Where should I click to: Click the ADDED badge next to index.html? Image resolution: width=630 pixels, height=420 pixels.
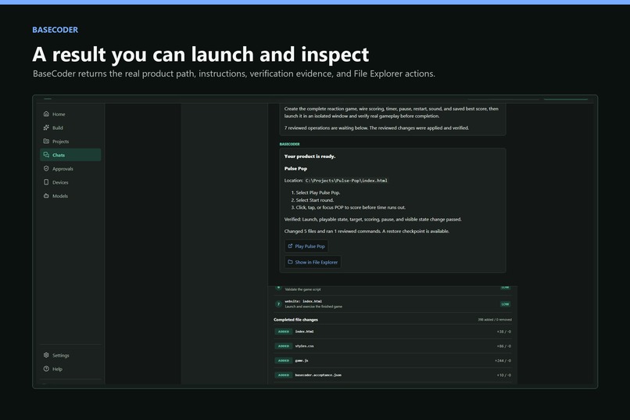(284, 332)
